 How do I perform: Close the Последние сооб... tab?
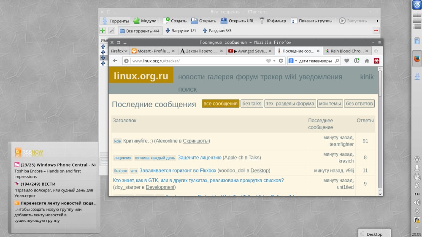point(318,51)
